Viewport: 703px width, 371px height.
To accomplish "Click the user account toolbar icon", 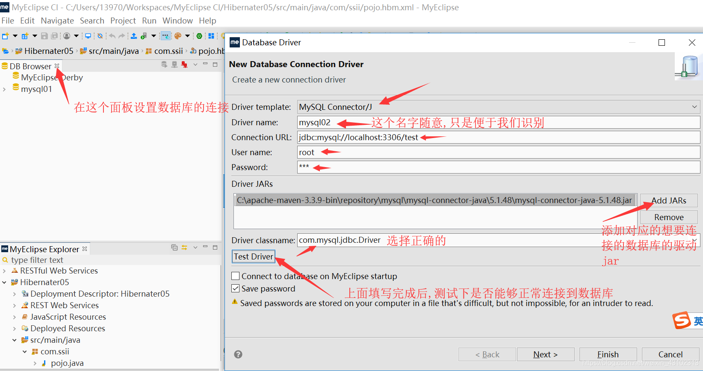I will coord(67,36).
